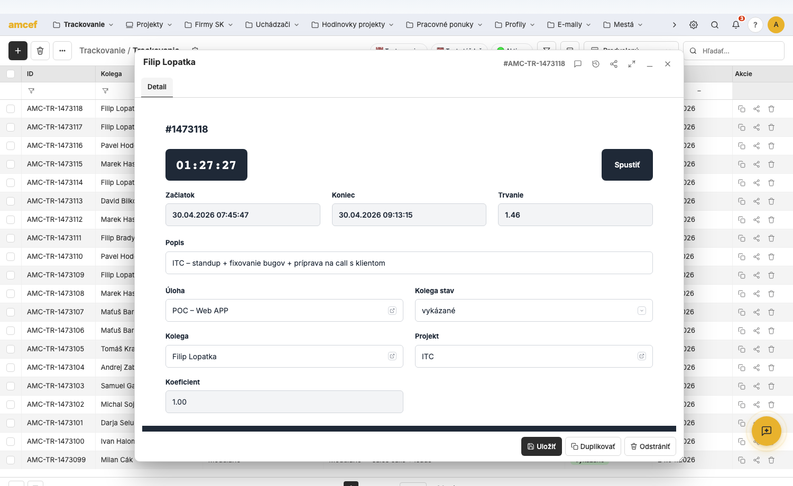Click the Spustiť timer button
Viewport: 793px width, 486px height.
pyautogui.click(x=627, y=165)
